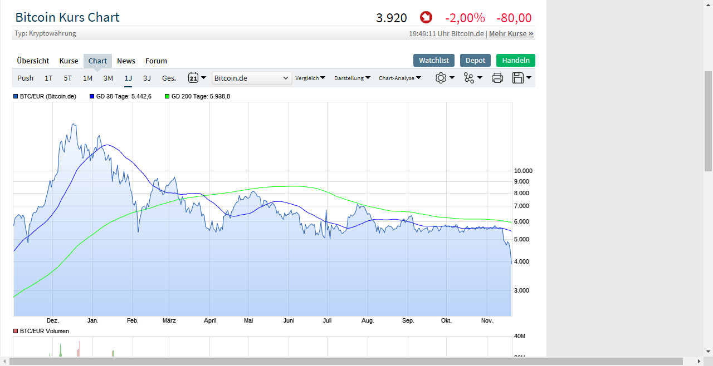Select the 3J time range
Screen dimensions: 713x366
(x=147, y=78)
